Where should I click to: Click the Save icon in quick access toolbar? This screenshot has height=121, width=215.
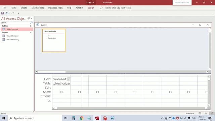pos(2,13)
